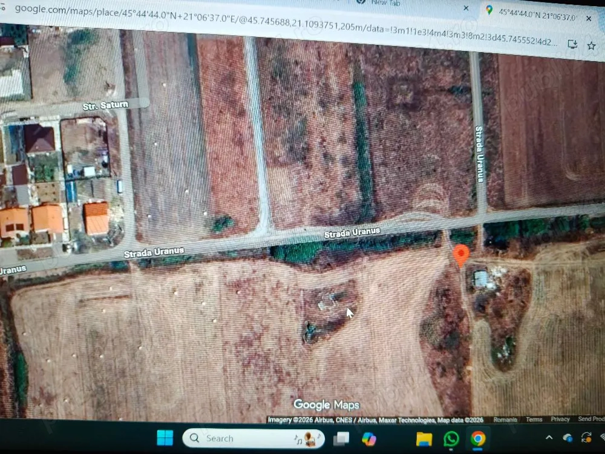The width and height of the screenshot is (605, 454).
Task: Click the Windows Start button
Action: (x=165, y=437)
